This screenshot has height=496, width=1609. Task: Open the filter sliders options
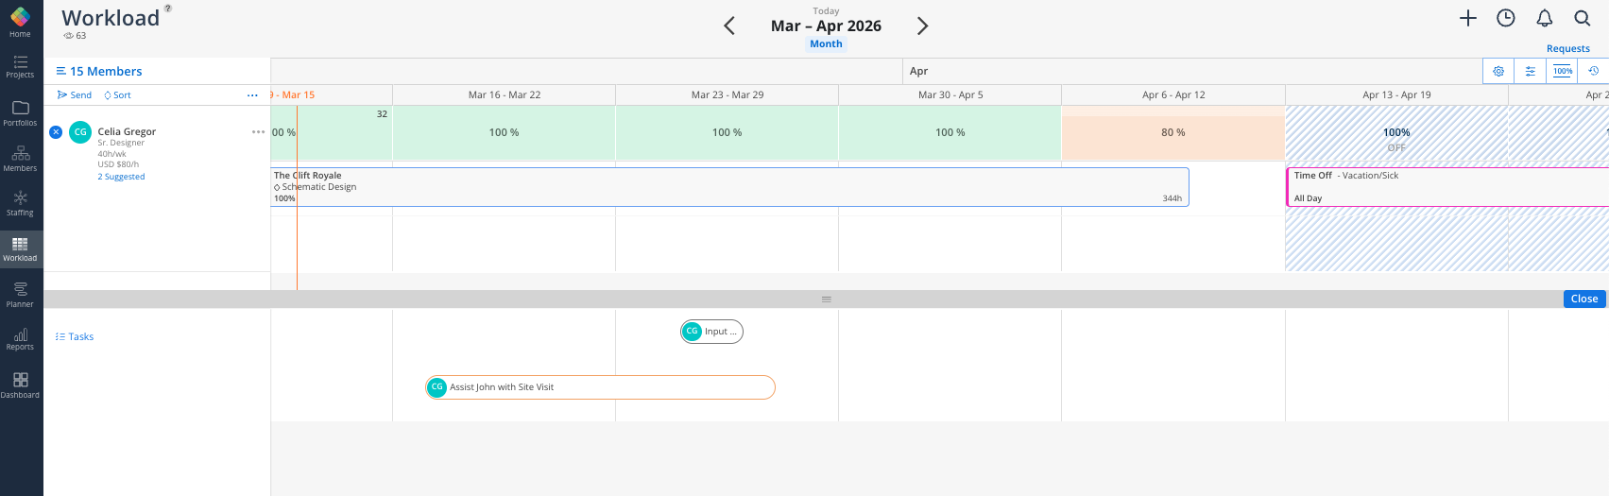[1531, 71]
